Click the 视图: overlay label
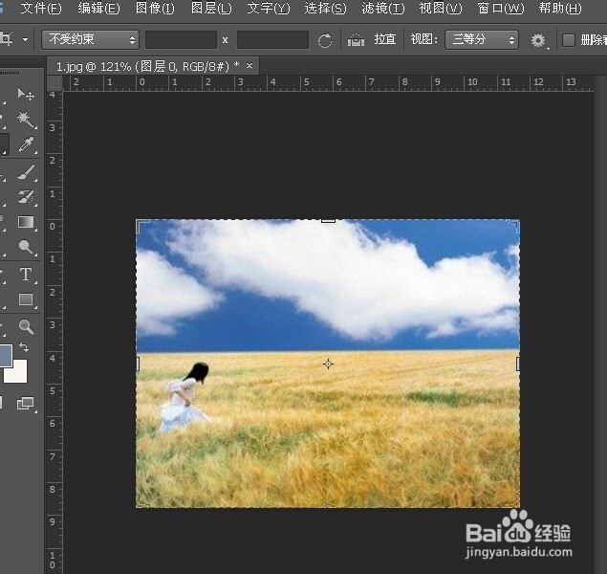Viewport: 607px width, 574px height. coord(423,39)
